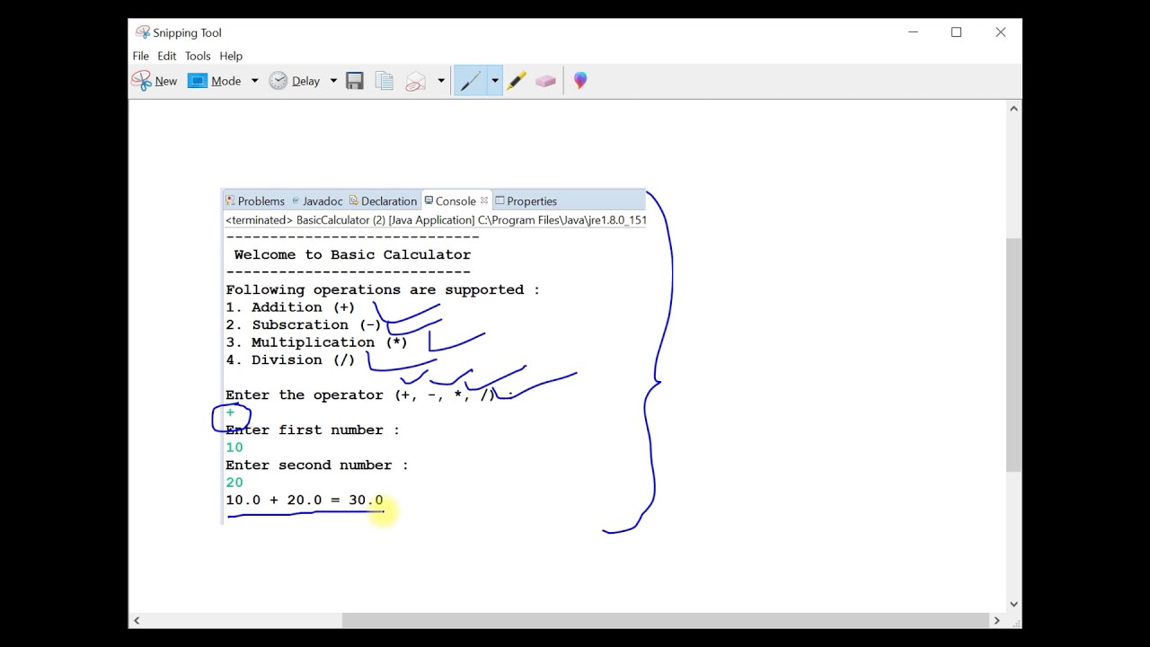1150x647 pixels.
Task: Open Paint 3D with the balloon icon
Action: 580,81
